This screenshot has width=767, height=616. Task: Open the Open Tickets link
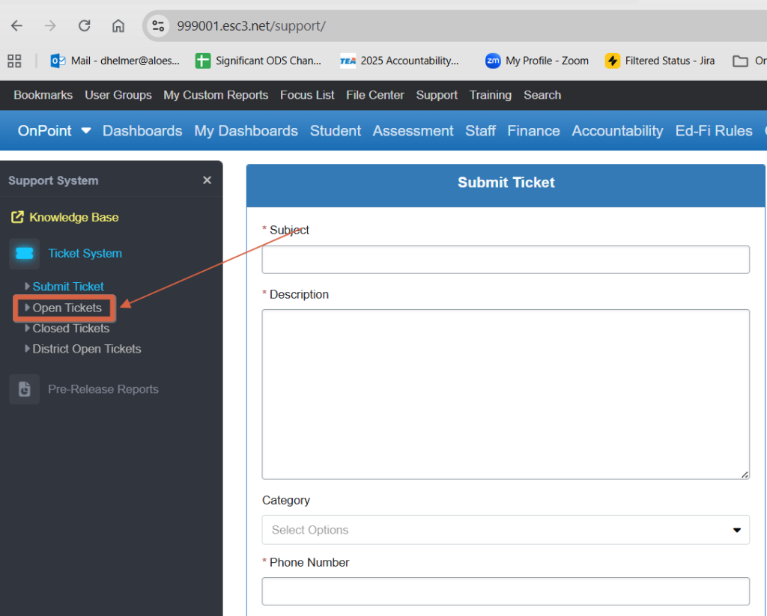(x=67, y=308)
